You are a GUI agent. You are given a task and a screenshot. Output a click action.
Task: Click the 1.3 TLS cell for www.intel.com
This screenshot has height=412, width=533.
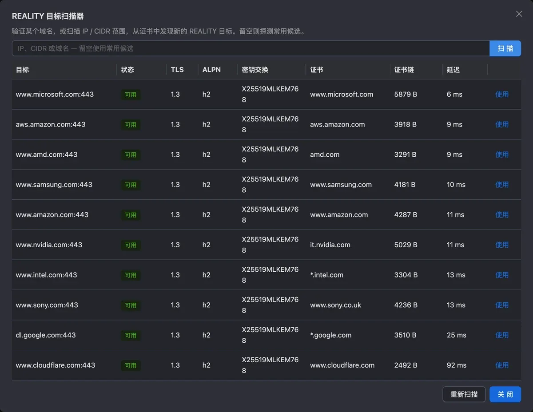175,275
